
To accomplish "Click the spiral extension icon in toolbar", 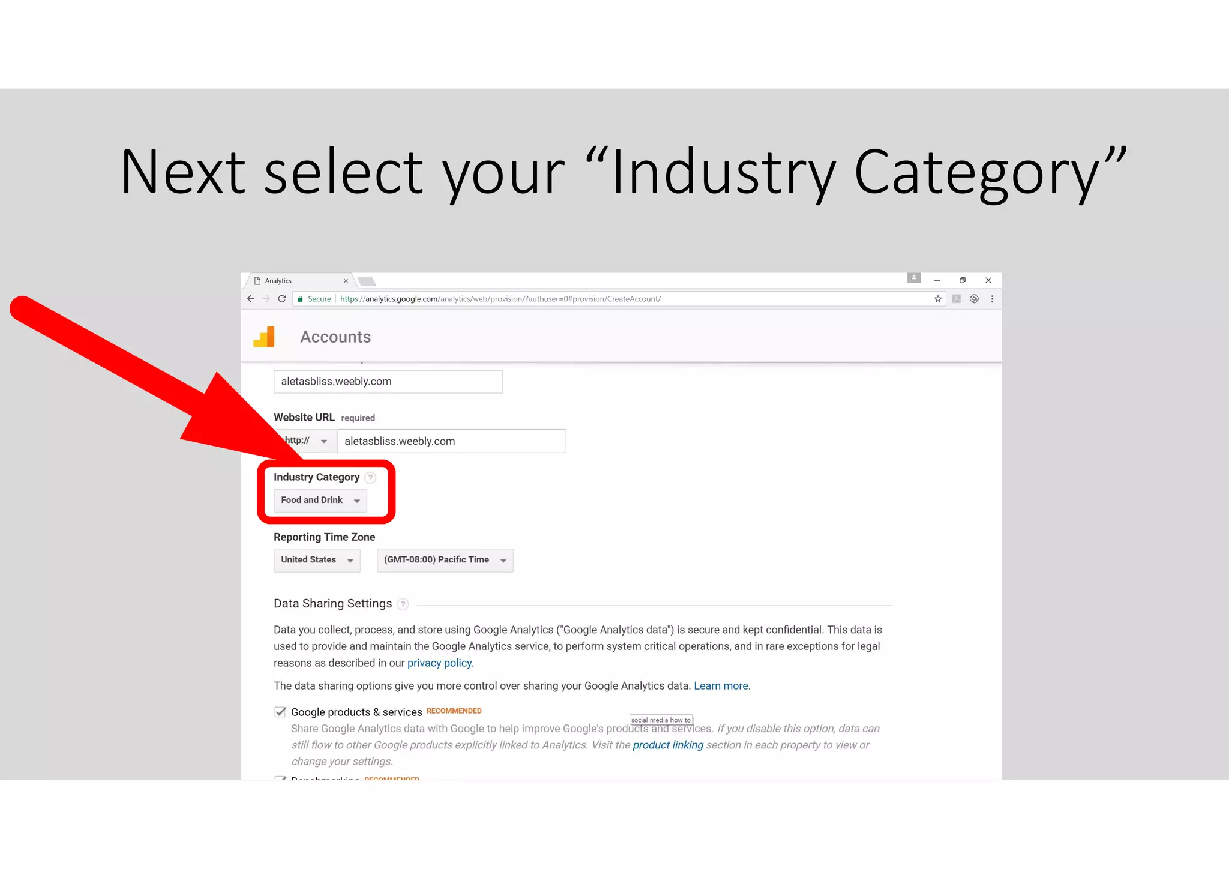I will click(975, 299).
